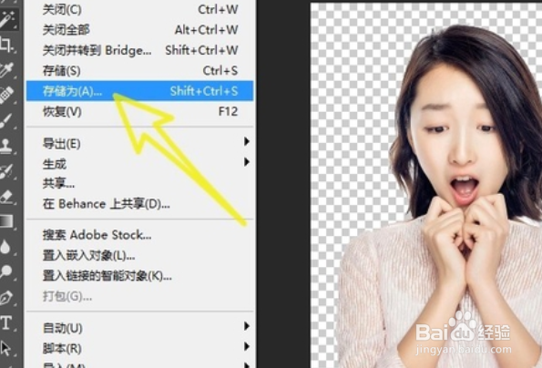Choose 搜索 Adobe Stock... entry
Viewport: 542px width, 368px height.
pos(140,235)
